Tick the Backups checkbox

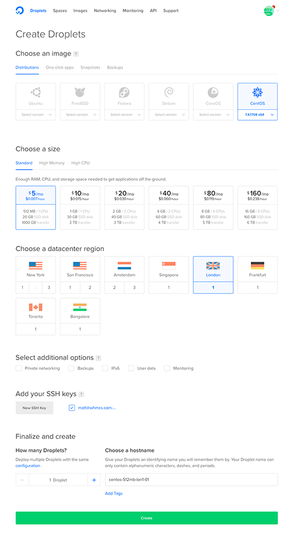click(x=71, y=368)
